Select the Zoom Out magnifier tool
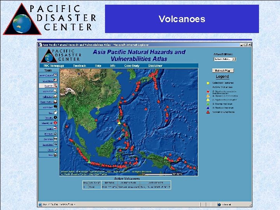The width and height of the screenshot is (280, 210). click(x=56, y=91)
